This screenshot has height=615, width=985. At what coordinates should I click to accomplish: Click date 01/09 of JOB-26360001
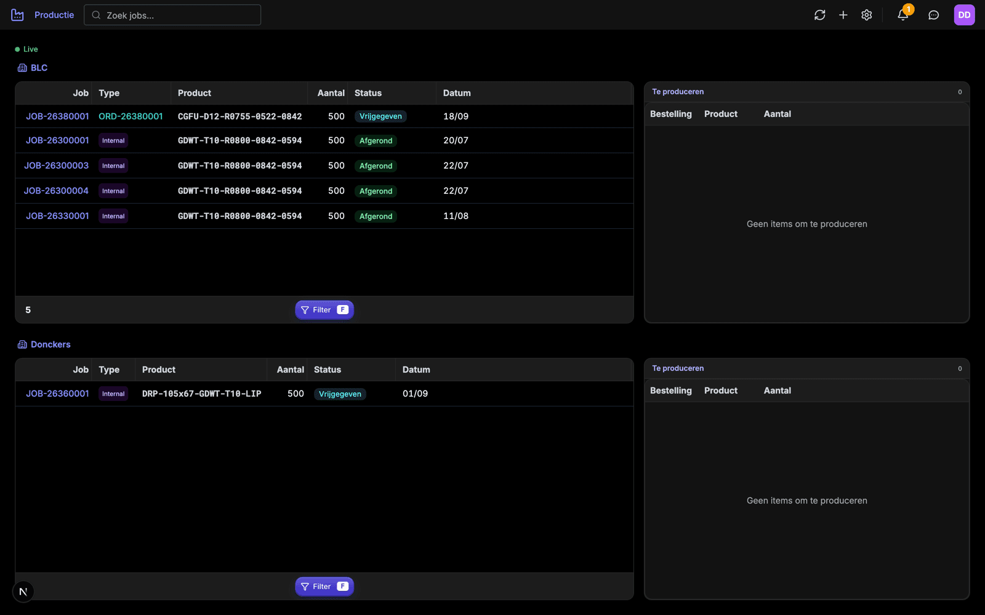pyautogui.click(x=415, y=394)
